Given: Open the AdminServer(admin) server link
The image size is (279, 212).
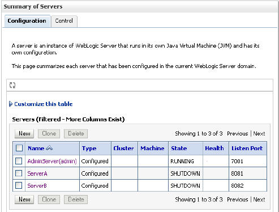Looking at the screenshot, I should [52, 161].
